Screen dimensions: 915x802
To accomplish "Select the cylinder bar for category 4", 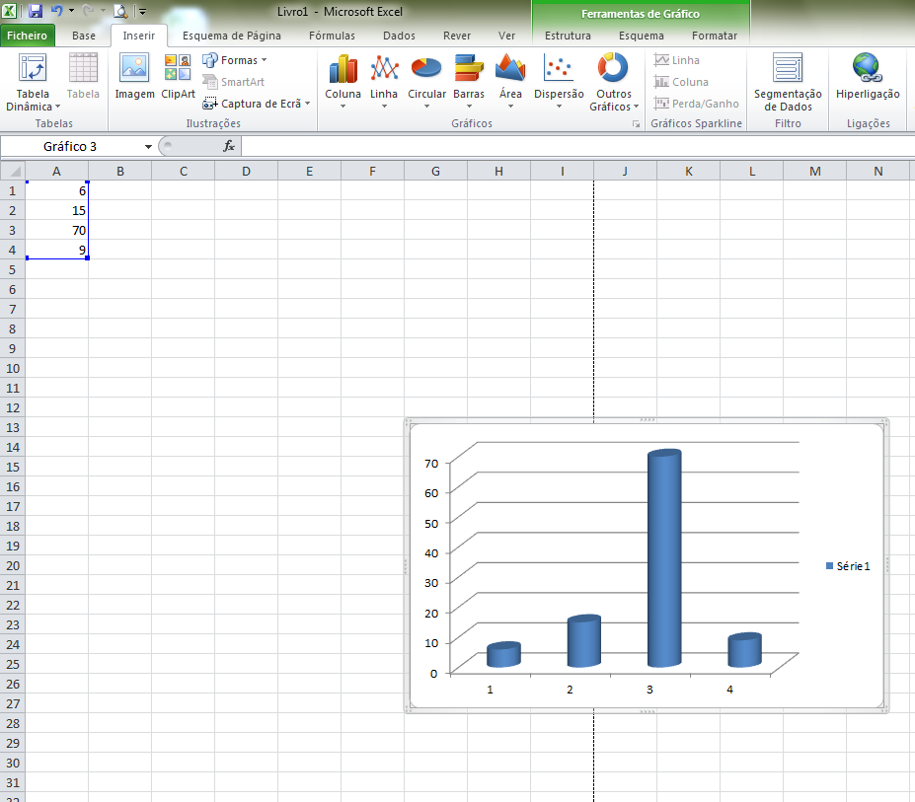I will 744,650.
